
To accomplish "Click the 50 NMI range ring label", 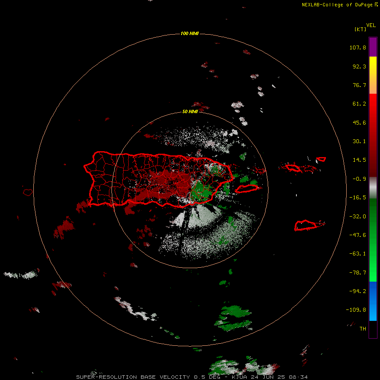I will click(190, 111).
